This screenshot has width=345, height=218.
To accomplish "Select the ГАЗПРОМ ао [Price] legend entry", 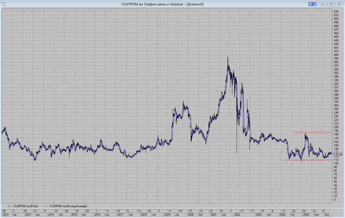I will pos(26,206).
